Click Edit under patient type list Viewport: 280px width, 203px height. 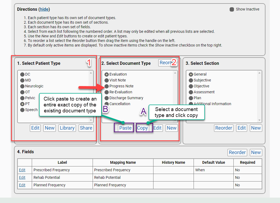(35, 128)
